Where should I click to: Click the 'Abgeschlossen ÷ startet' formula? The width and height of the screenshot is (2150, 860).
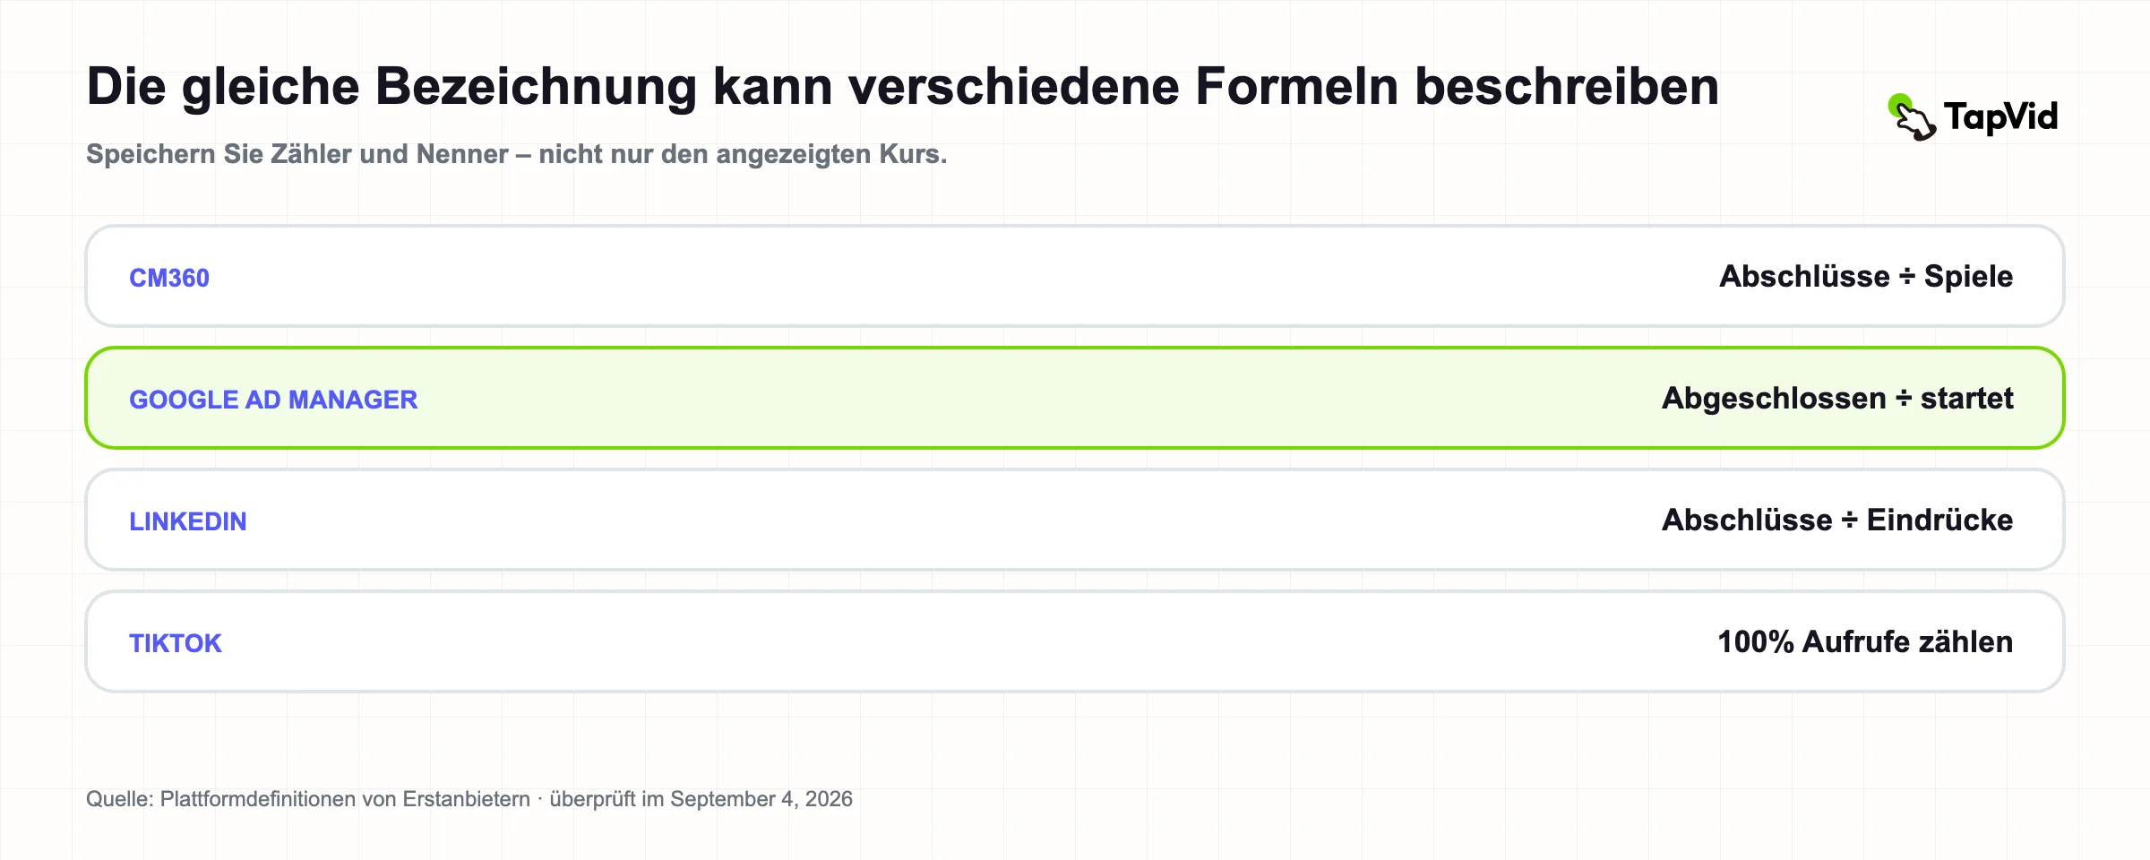[x=1837, y=399]
